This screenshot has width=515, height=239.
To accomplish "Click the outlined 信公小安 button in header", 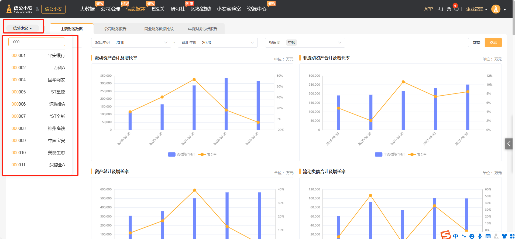I will [x=53, y=9].
